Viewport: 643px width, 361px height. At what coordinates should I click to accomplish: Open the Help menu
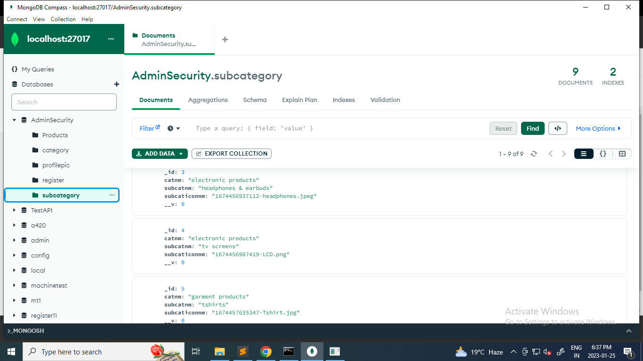(87, 19)
